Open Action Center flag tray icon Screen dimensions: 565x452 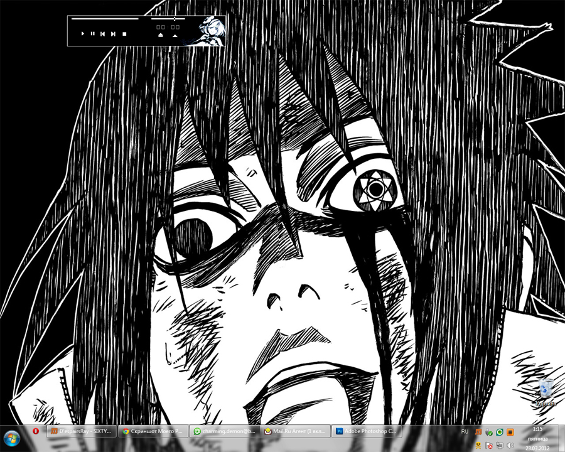[488, 446]
